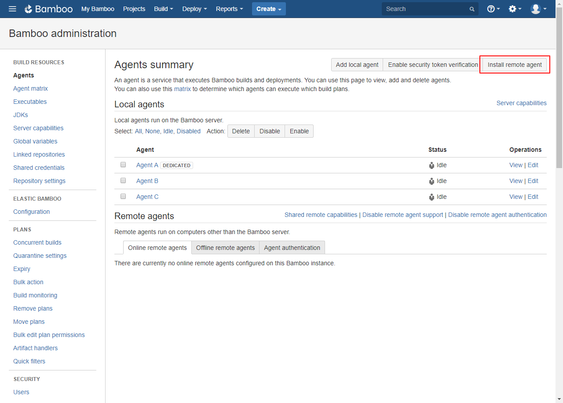Open the Agent B link

(x=147, y=181)
